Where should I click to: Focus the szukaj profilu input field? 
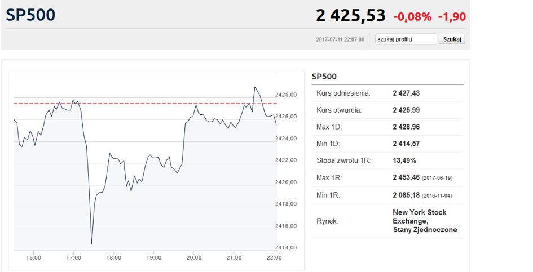pos(406,39)
